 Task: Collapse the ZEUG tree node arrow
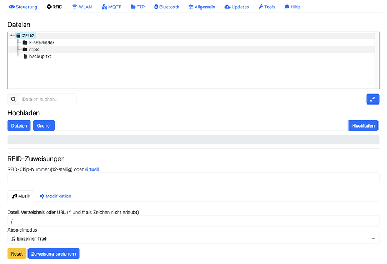11,36
